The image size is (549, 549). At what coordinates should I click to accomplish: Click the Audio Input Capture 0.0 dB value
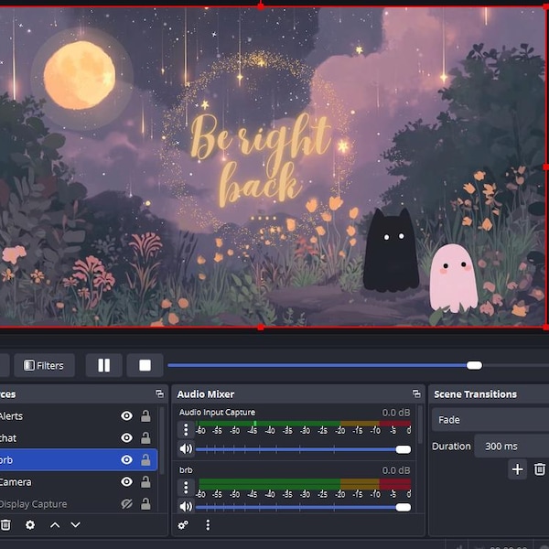[x=396, y=413]
